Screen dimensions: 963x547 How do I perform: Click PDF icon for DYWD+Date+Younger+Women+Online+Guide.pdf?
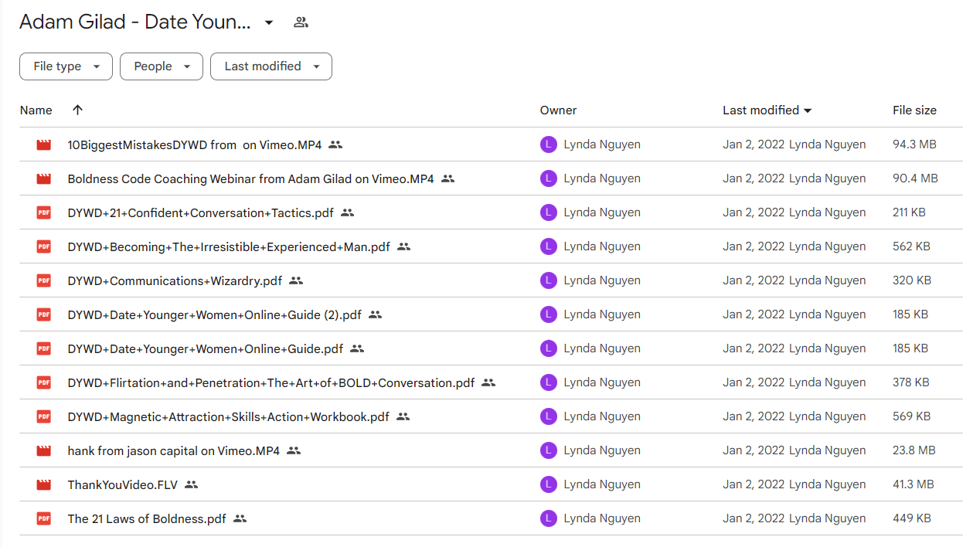pos(43,348)
